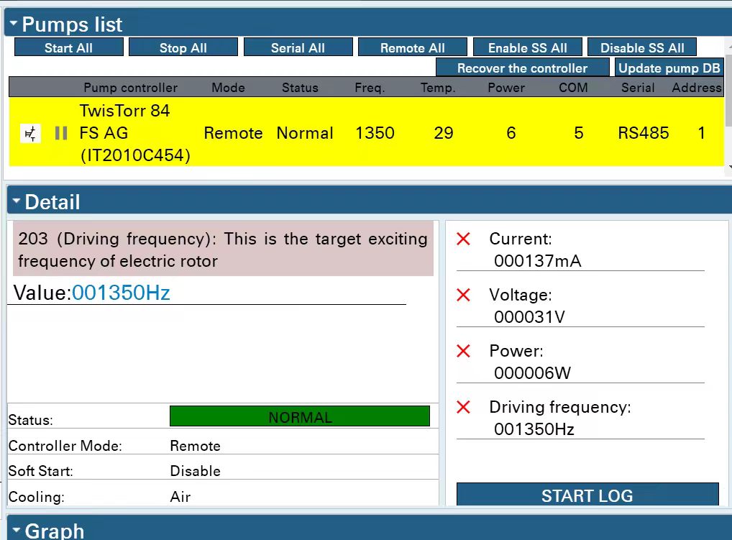732x540 pixels.
Task: Click the green NORMAL status bar
Action: [x=300, y=417]
